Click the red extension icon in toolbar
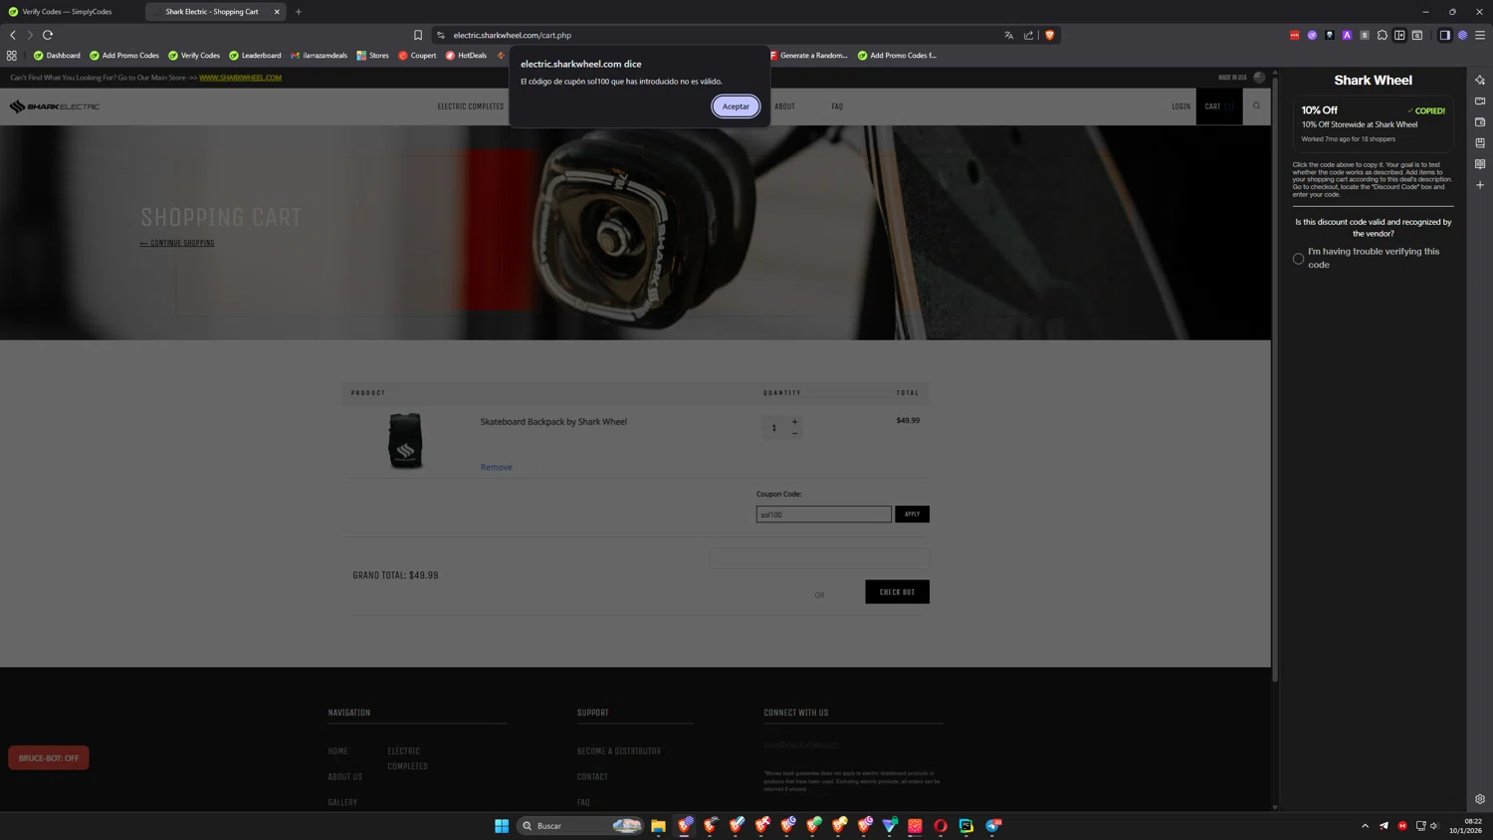The image size is (1493, 840). point(1295,35)
